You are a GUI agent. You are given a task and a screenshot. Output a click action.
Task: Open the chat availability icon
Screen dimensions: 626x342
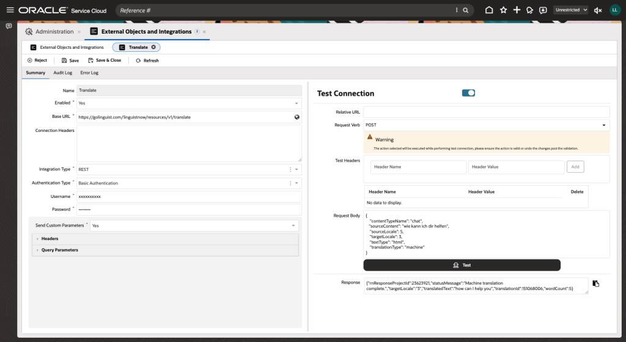click(x=543, y=10)
